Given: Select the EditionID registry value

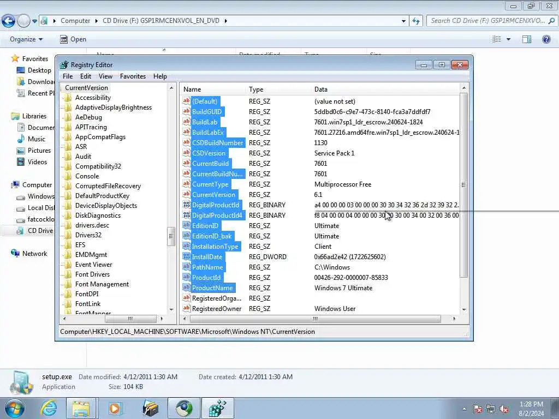Looking at the screenshot, I should pyautogui.click(x=205, y=226).
